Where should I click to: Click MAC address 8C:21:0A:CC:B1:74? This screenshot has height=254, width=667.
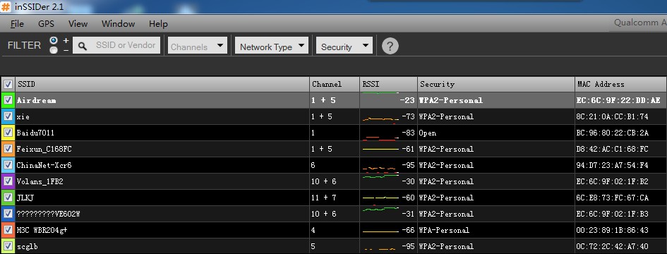pos(612,116)
